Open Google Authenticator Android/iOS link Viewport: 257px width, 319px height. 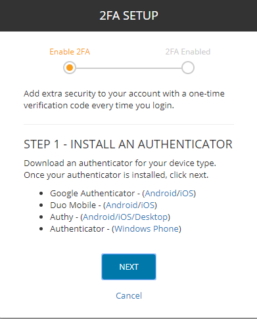pos(169,193)
